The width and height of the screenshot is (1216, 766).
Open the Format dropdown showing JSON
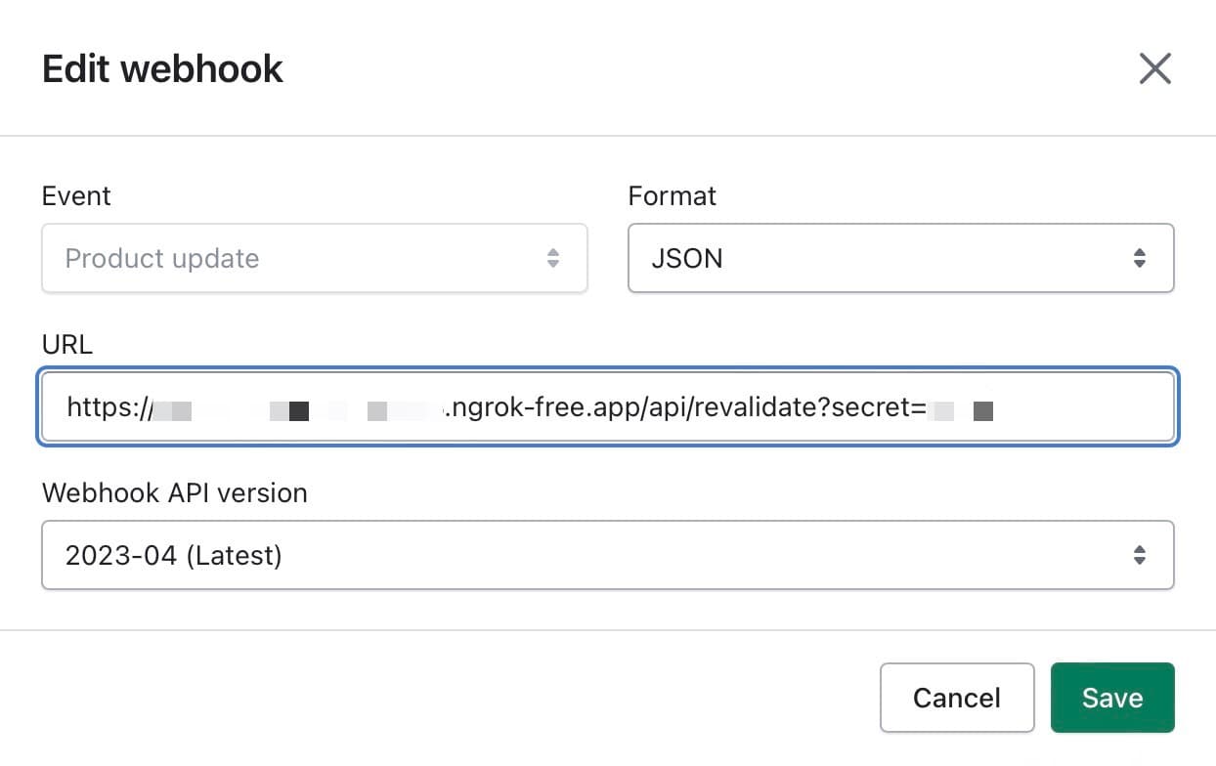899,258
